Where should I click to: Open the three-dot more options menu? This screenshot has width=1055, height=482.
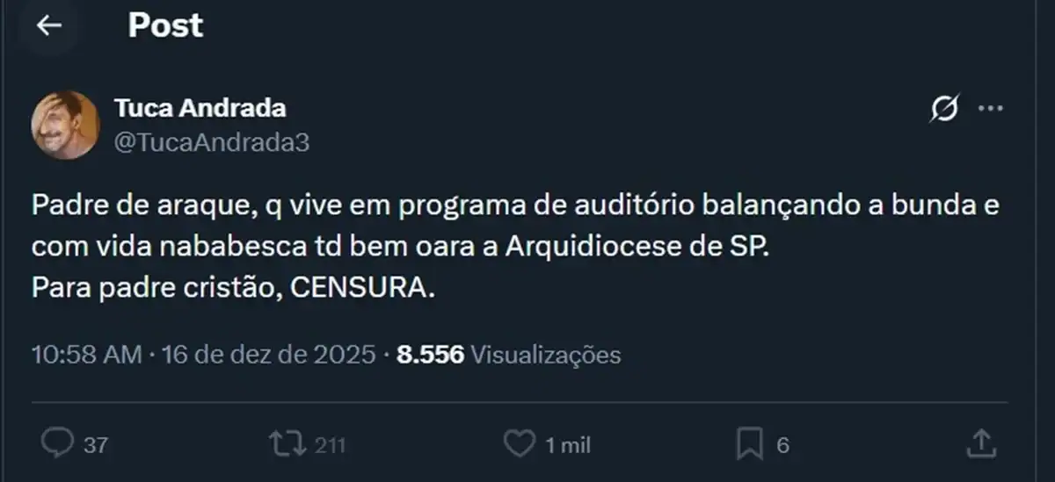click(991, 109)
